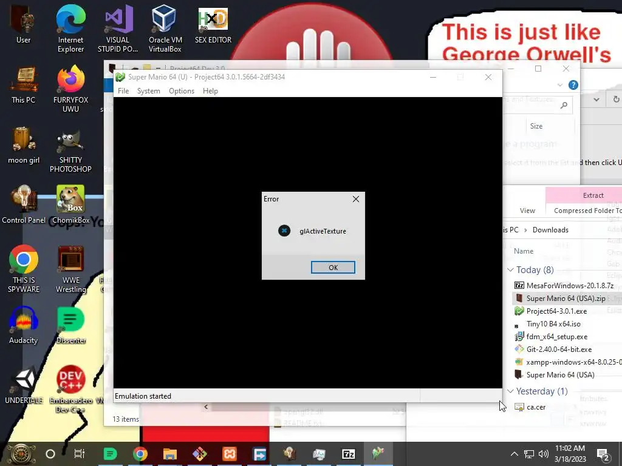This screenshot has width=622, height=466.
Task: Refresh the background Explorer window
Action: pyautogui.click(x=616, y=100)
